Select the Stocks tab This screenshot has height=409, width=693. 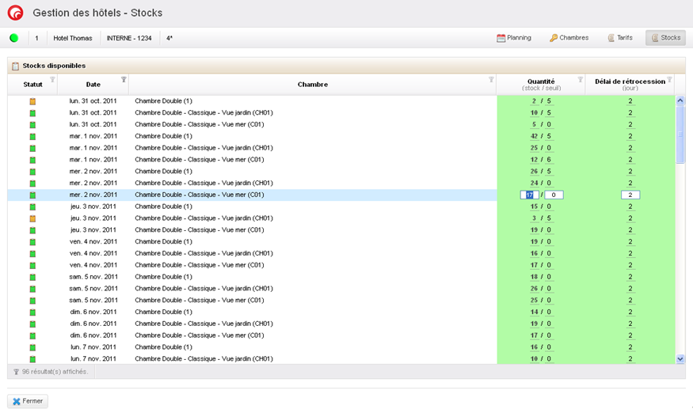665,38
